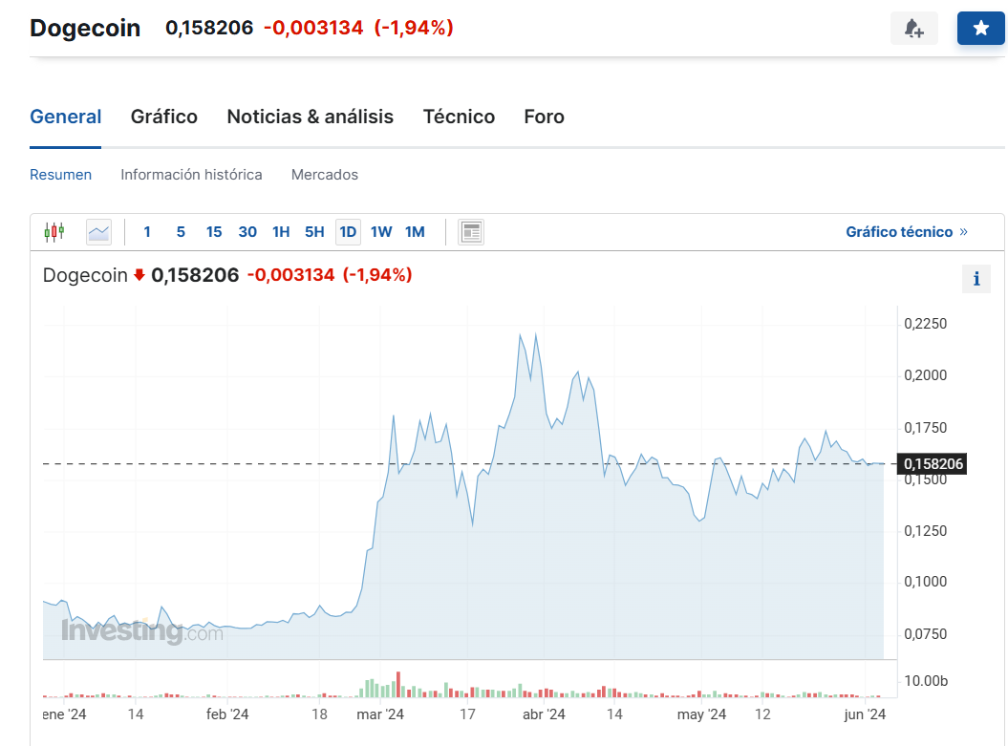This screenshot has height=746, width=1008.
Task: Open the Noticias & análisis tab
Action: [310, 117]
